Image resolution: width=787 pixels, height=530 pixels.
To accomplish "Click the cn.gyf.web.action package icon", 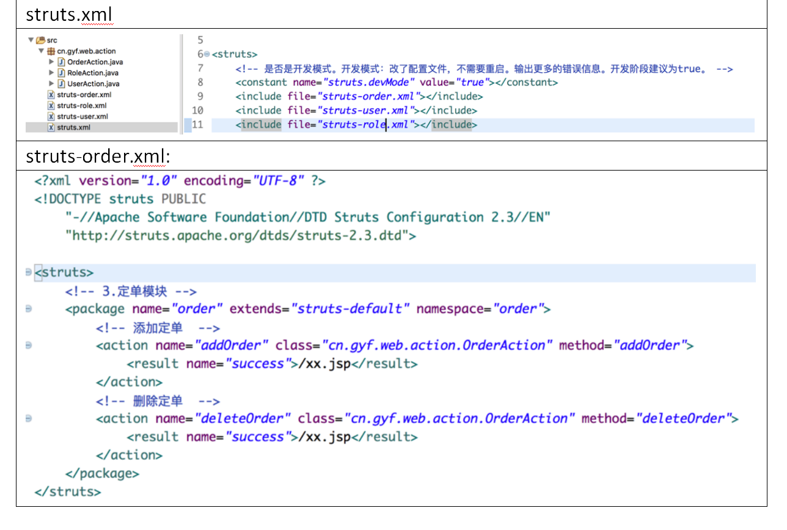I will pyautogui.click(x=51, y=51).
